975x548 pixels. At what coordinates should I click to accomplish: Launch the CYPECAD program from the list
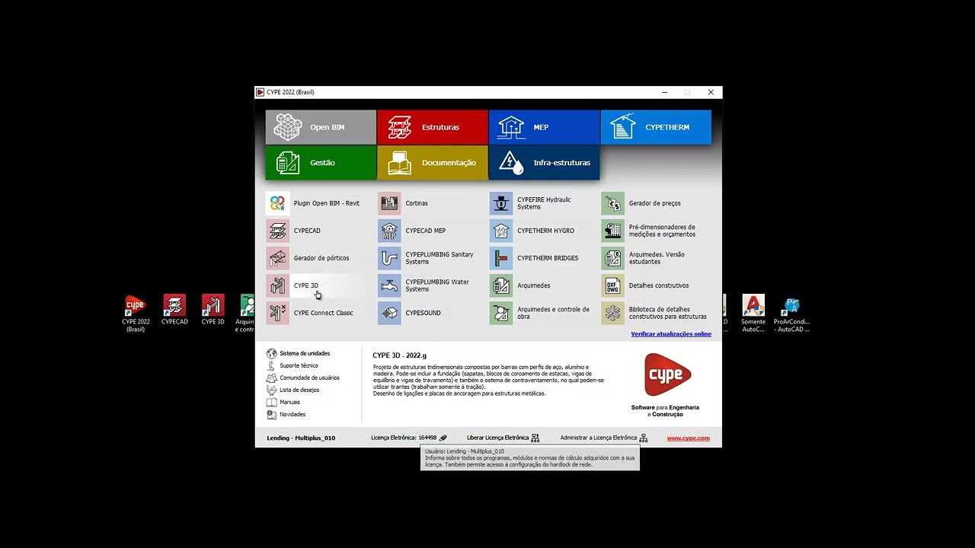(x=294, y=231)
